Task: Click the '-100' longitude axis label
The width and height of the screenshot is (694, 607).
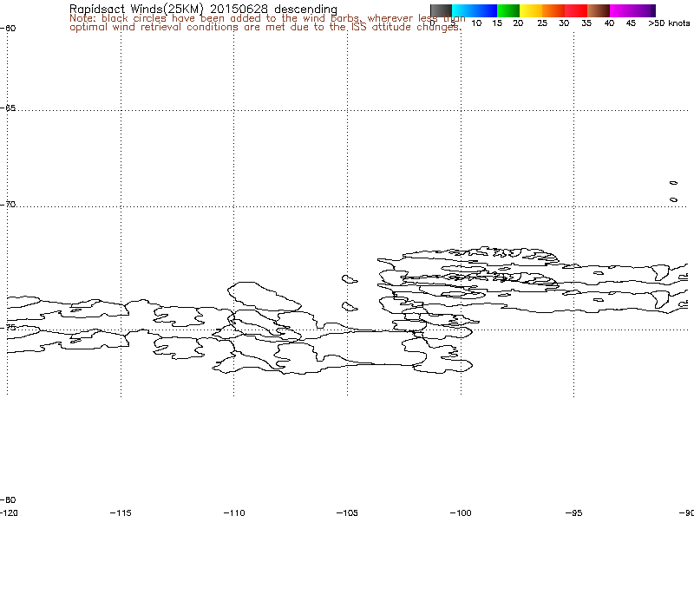Action: (461, 513)
